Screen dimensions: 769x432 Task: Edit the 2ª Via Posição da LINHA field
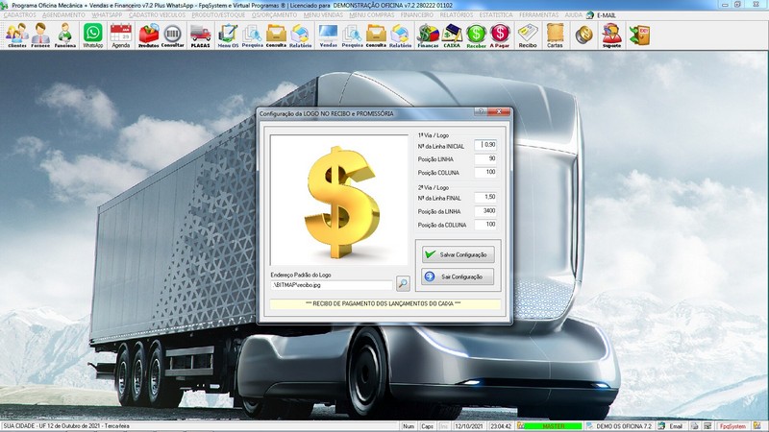click(x=485, y=210)
